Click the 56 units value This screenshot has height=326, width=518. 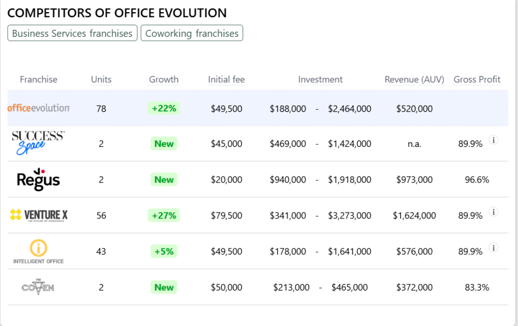[x=101, y=215]
